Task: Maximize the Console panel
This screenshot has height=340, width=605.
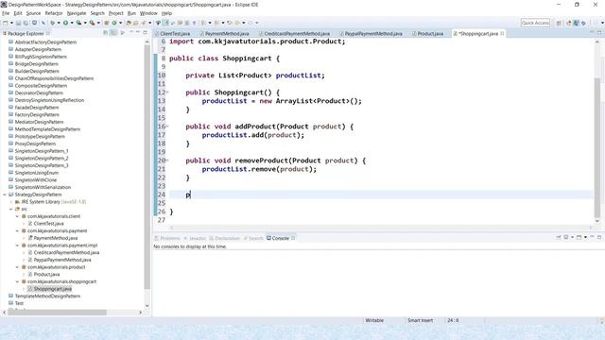Action: 599,237
